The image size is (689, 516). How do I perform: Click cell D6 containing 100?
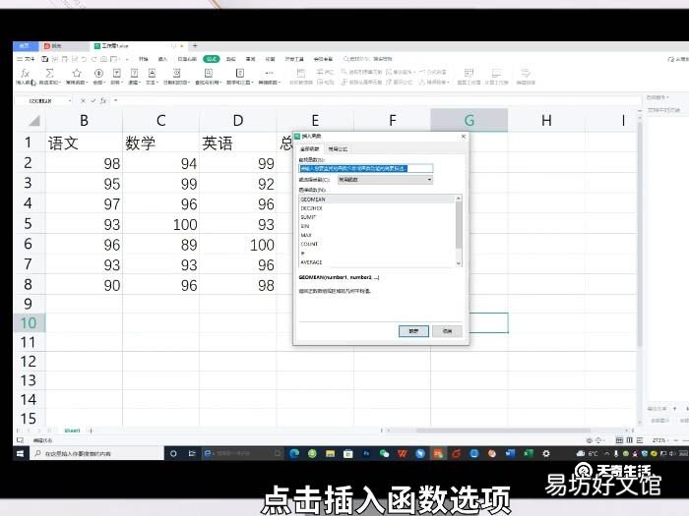(238, 245)
